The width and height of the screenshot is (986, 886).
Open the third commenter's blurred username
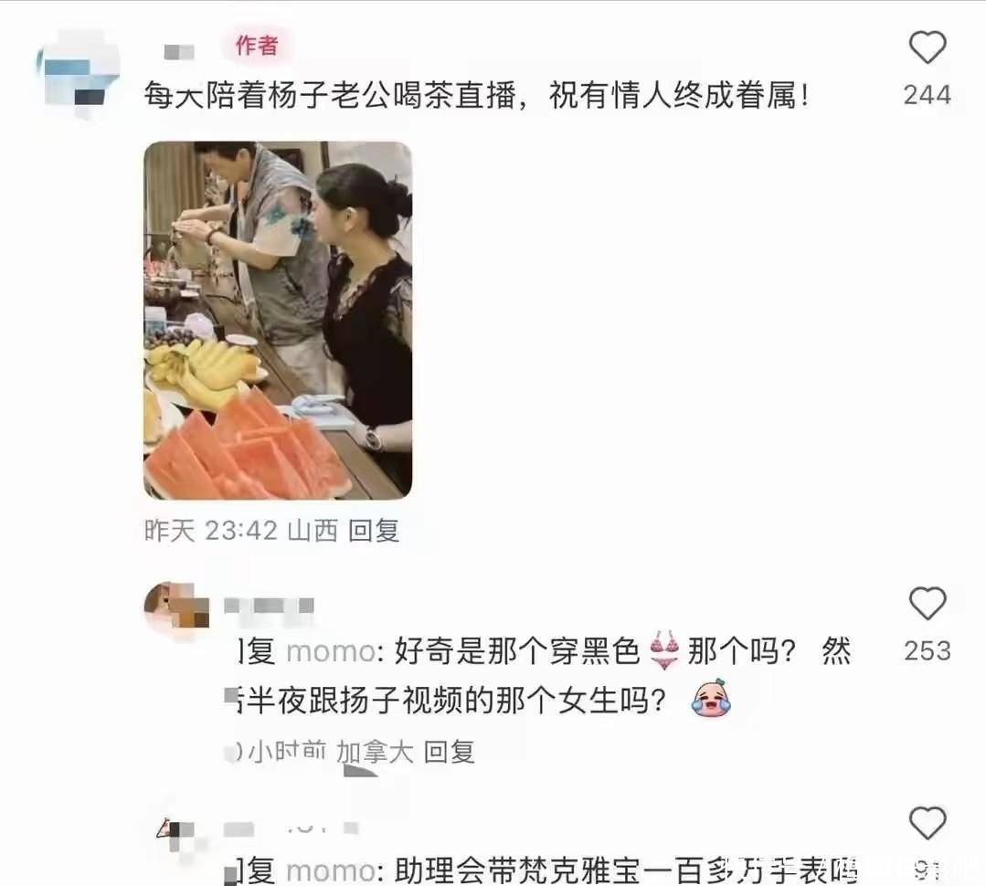pos(291,829)
